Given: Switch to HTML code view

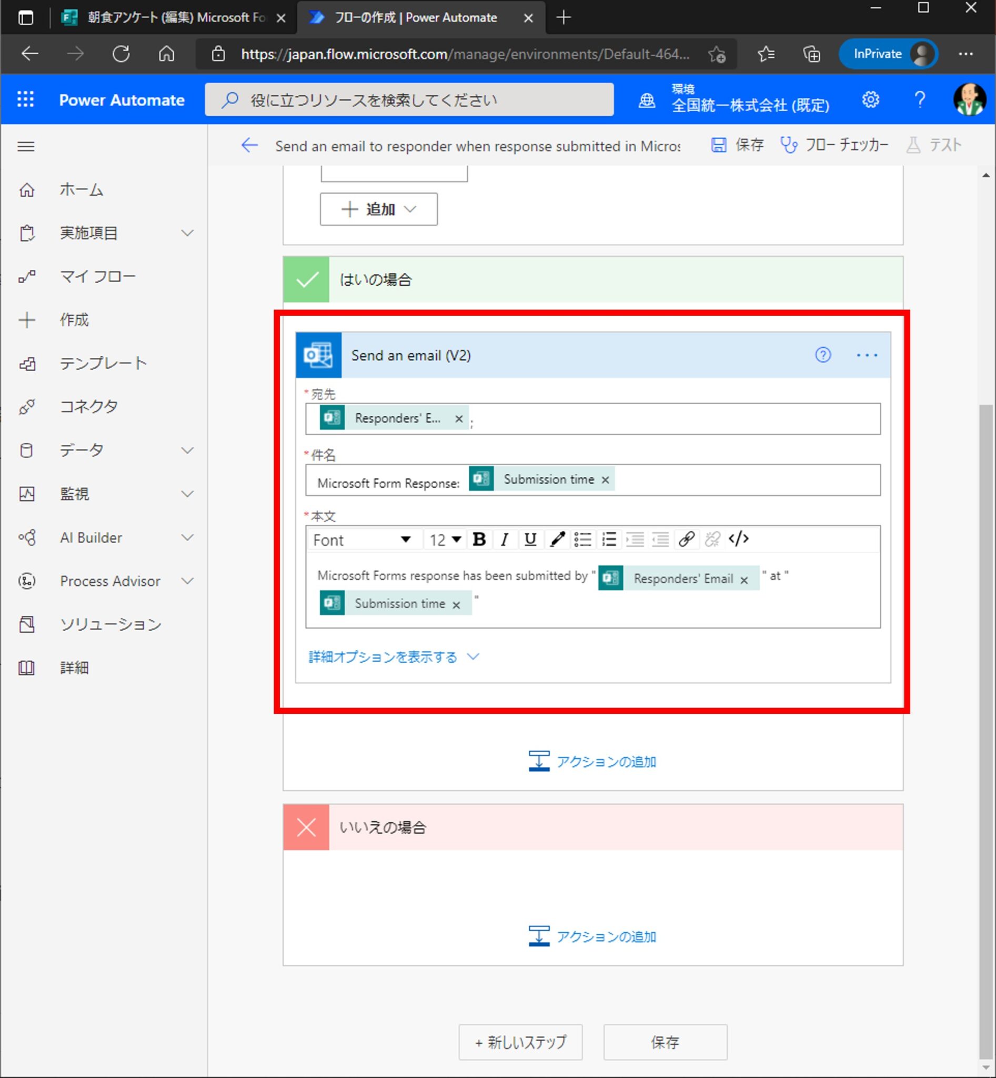Looking at the screenshot, I should (x=738, y=540).
